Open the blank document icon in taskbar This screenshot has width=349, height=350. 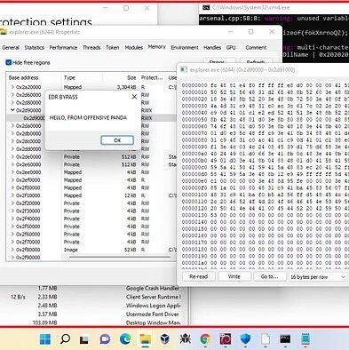(x=266, y=339)
